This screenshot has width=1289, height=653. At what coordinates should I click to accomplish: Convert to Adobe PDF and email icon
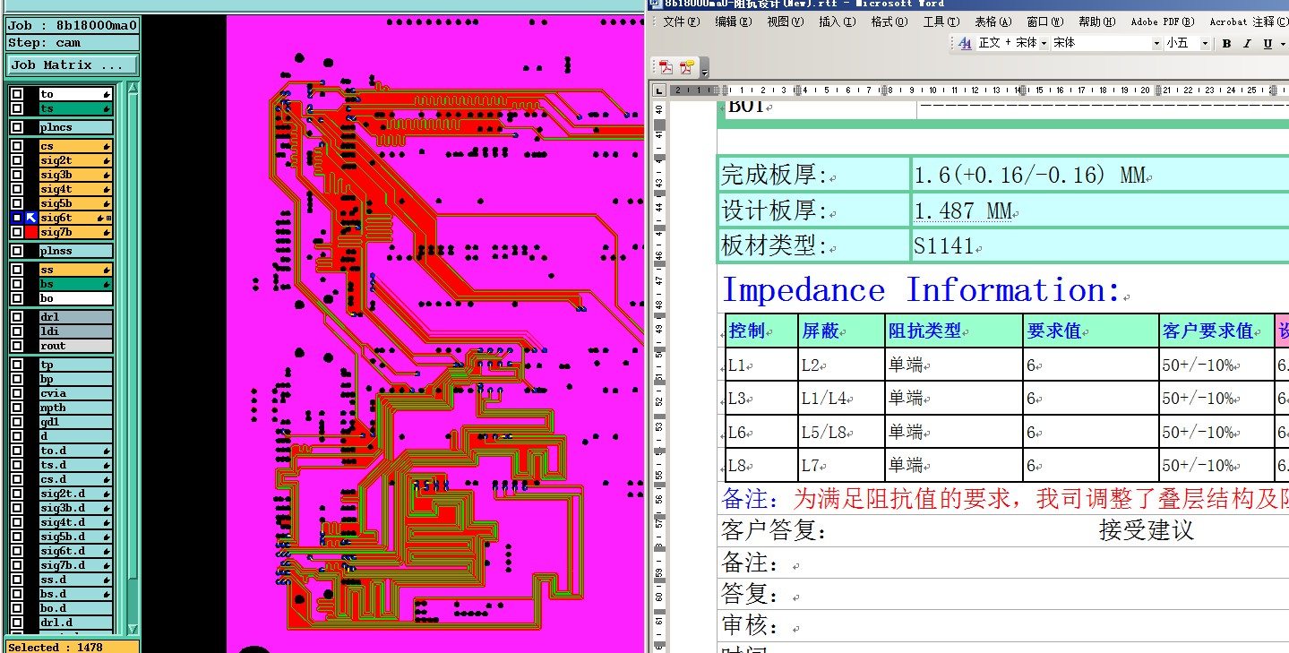tap(686, 67)
